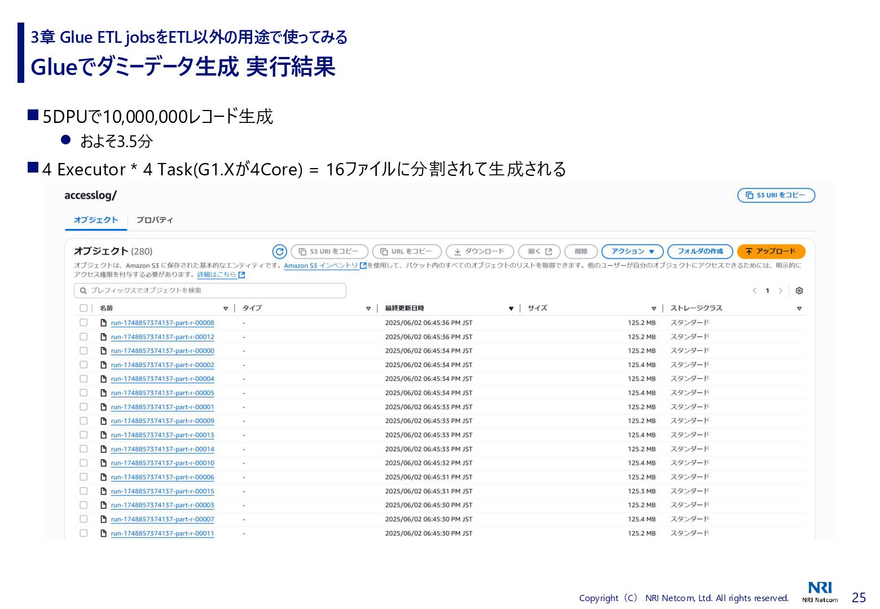
Task: Open the Amazon S3 インベントリ link
Action: 321,266
